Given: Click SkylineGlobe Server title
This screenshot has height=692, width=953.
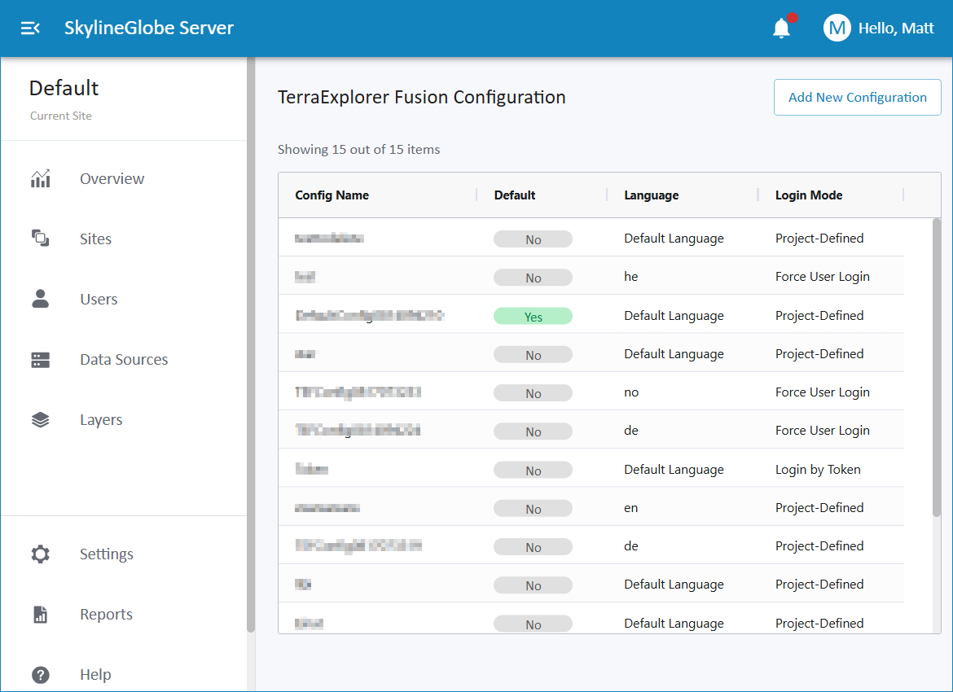Looking at the screenshot, I should (x=149, y=28).
